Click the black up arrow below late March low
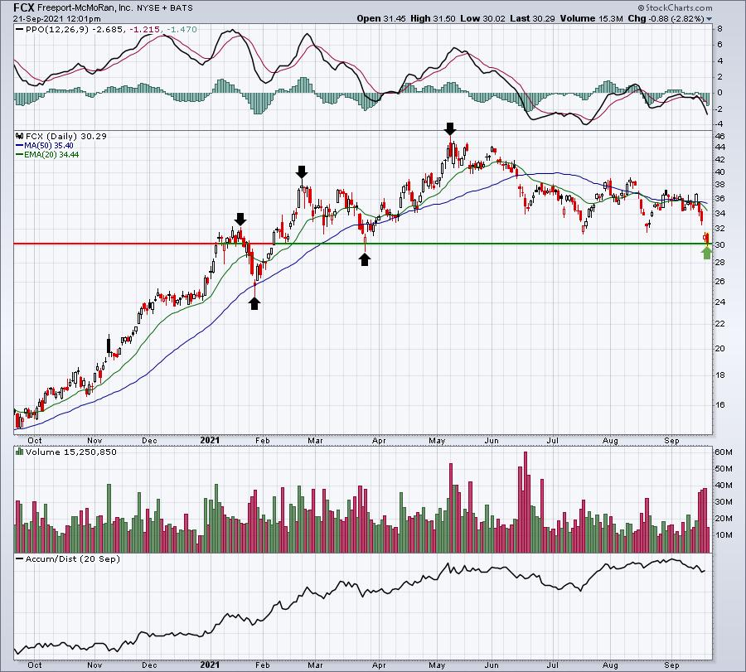The height and width of the screenshot is (672, 746). (x=365, y=259)
